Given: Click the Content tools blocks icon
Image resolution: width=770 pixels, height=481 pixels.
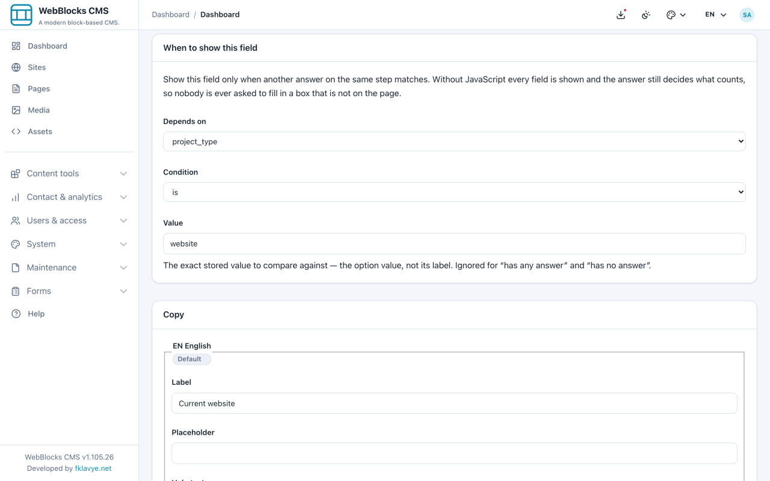Looking at the screenshot, I should (x=16, y=174).
